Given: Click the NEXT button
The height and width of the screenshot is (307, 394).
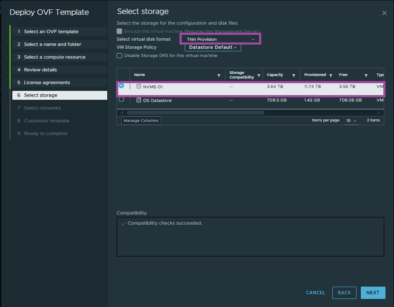Looking at the screenshot, I should point(373,293).
